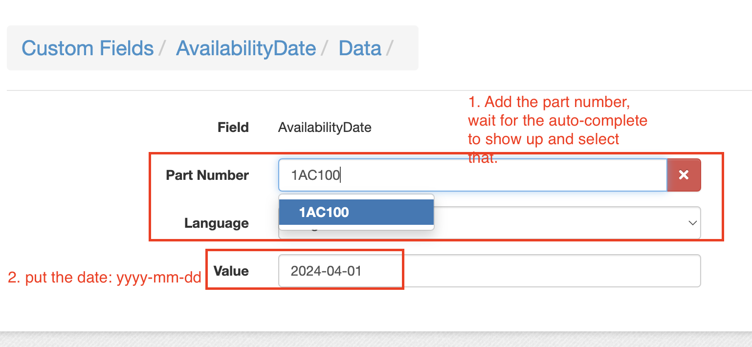Click the red 'Add the part number' note
This screenshot has width=752, height=347.
(557, 130)
